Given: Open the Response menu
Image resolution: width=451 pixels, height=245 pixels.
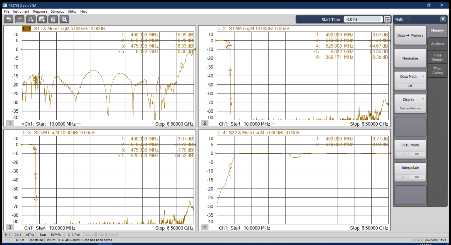Looking at the screenshot, I should pyautogui.click(x=40, y=11).
